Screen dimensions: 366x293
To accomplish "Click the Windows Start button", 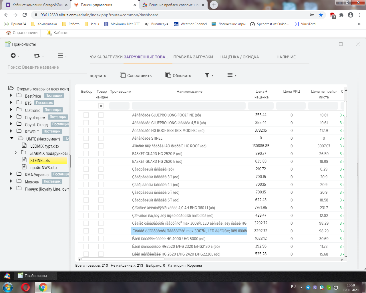I will pyautogui.click(x=8, y=287).
